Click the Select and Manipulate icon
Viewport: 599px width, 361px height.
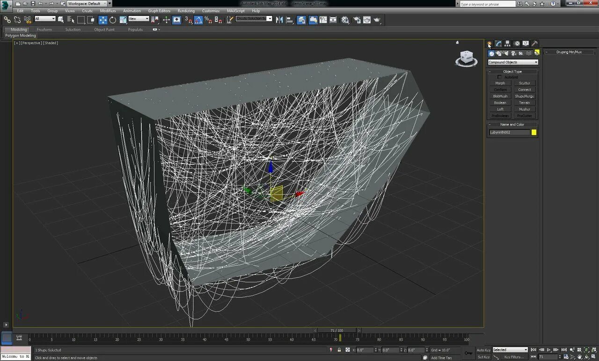(166, 20)
